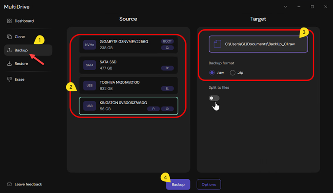Open the Backup section in sidebar
This screenshot has height=193, width=333.
[21, 50]
